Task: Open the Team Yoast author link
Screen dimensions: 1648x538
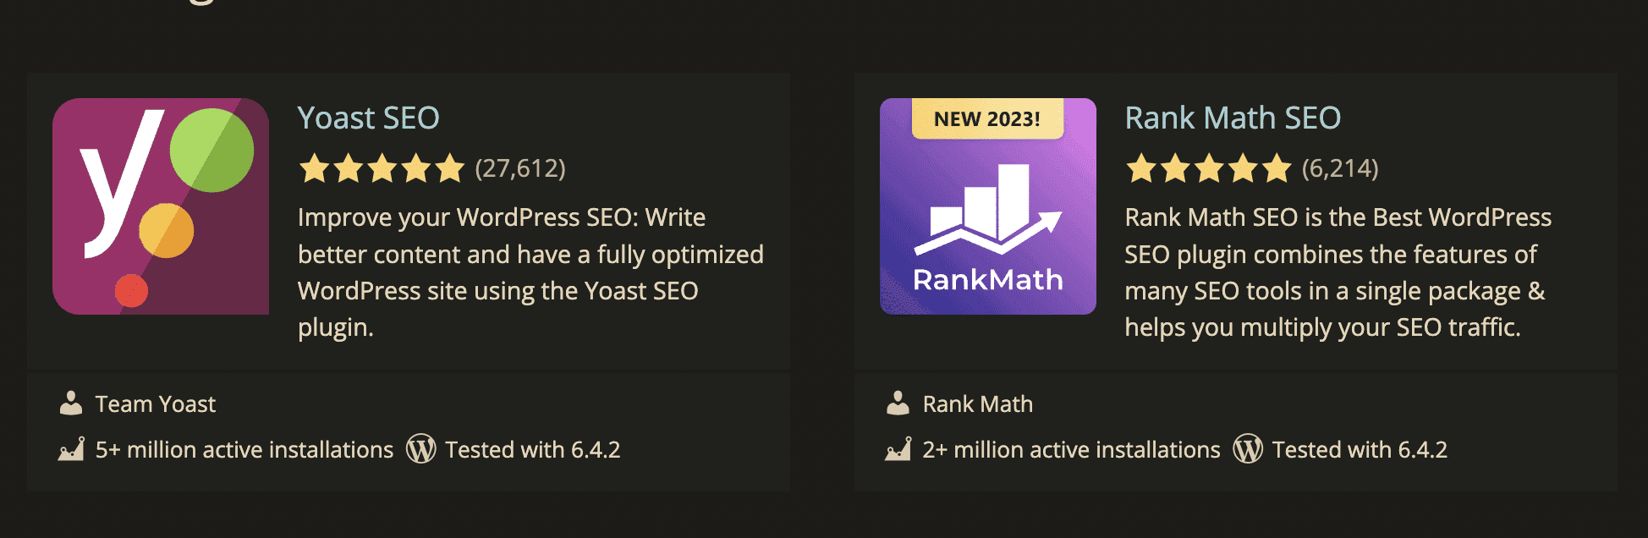Action: pos(156,404)
